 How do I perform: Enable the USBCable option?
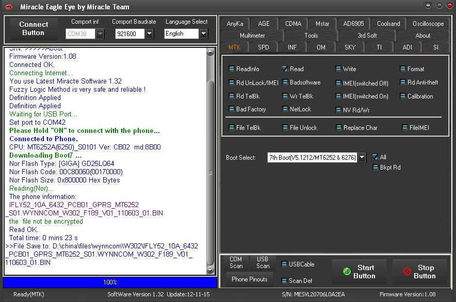(x=284, y=264)
